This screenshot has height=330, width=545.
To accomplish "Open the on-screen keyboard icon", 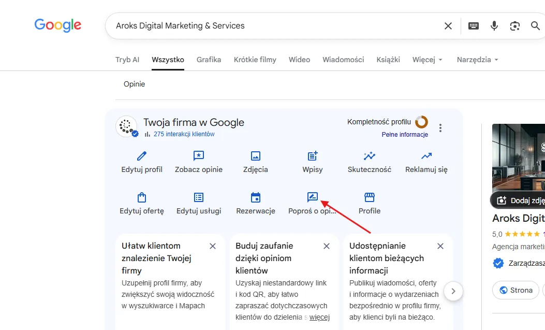I will (474, 26).
